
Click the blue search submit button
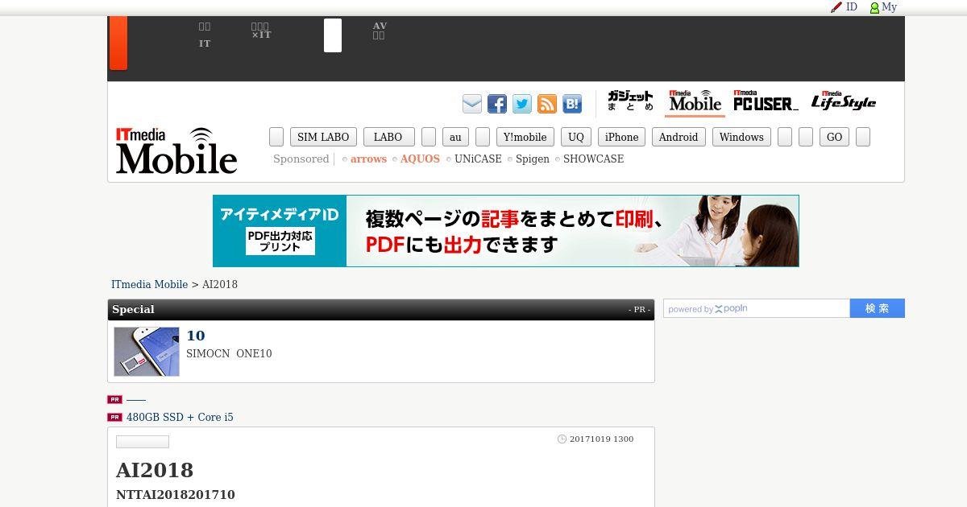(x=878, y=308)
